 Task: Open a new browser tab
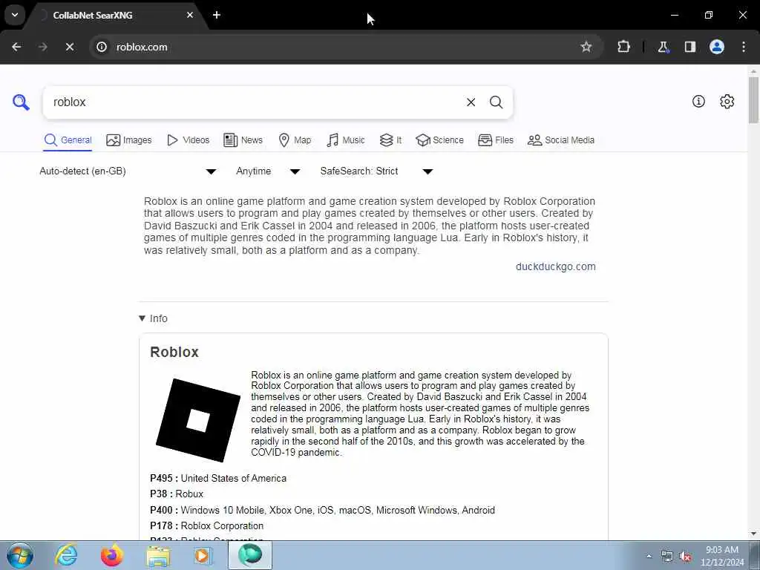click(217, 15)
